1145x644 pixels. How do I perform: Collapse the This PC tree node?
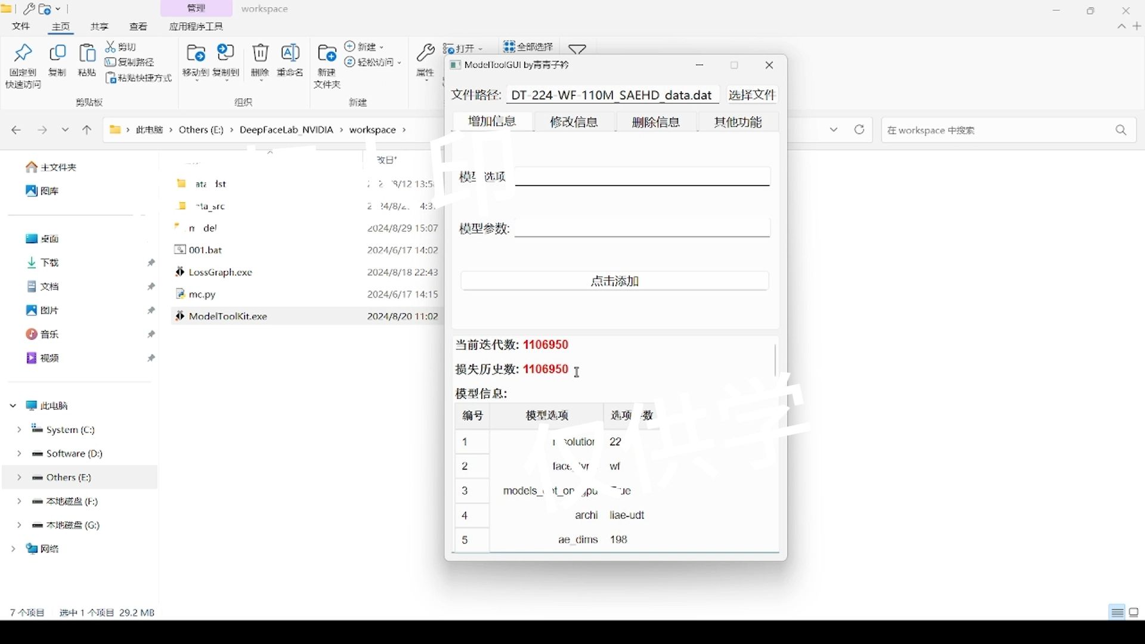[13, 405]
